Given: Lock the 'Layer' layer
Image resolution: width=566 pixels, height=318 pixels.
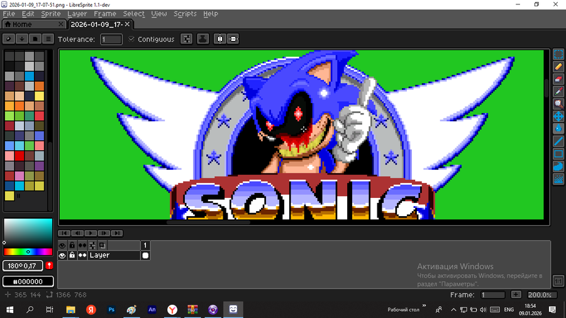Looking at the screenshot, I should (x=72, y=255).
